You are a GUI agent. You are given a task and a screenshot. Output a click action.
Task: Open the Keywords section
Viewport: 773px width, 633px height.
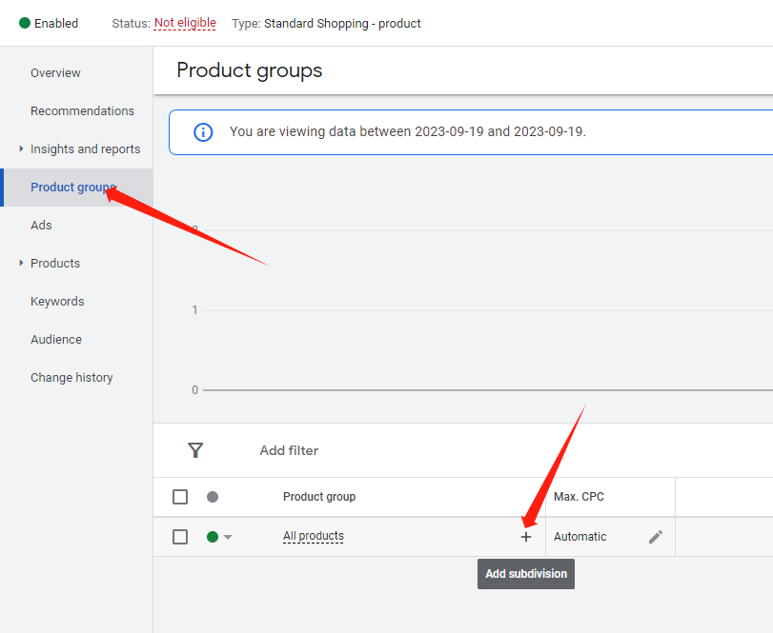(57, 301)
